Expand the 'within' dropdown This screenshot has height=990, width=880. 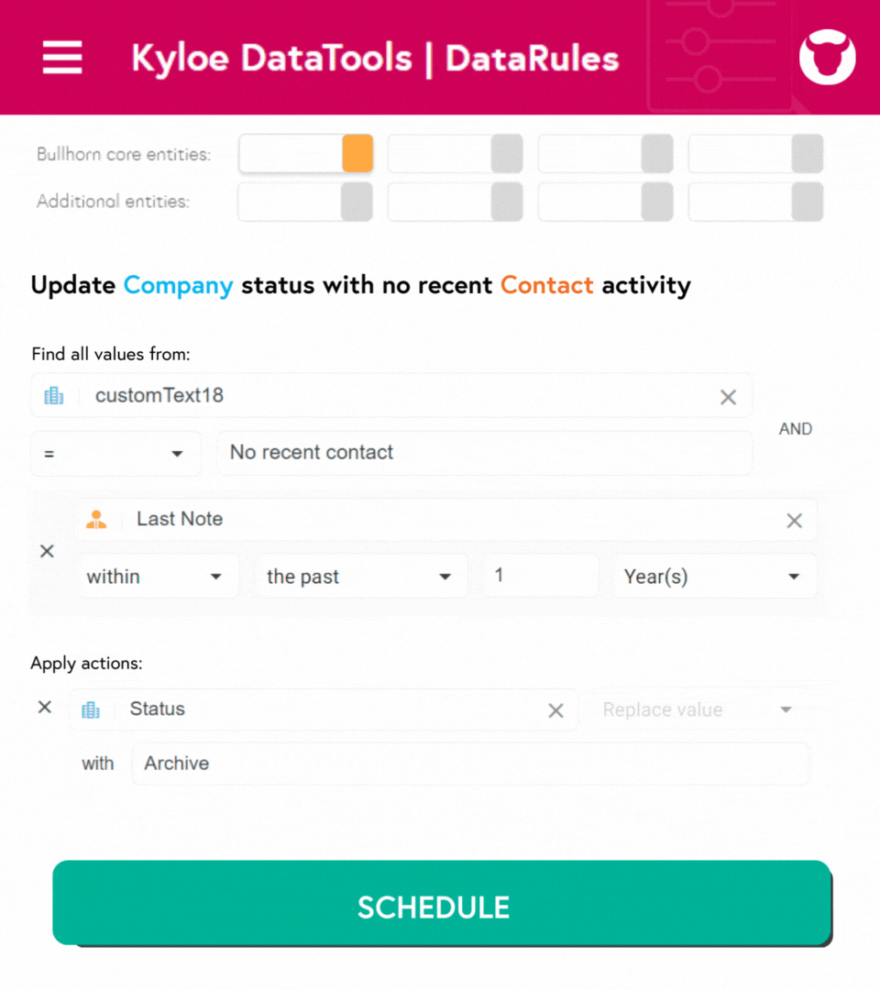[159, 576]
